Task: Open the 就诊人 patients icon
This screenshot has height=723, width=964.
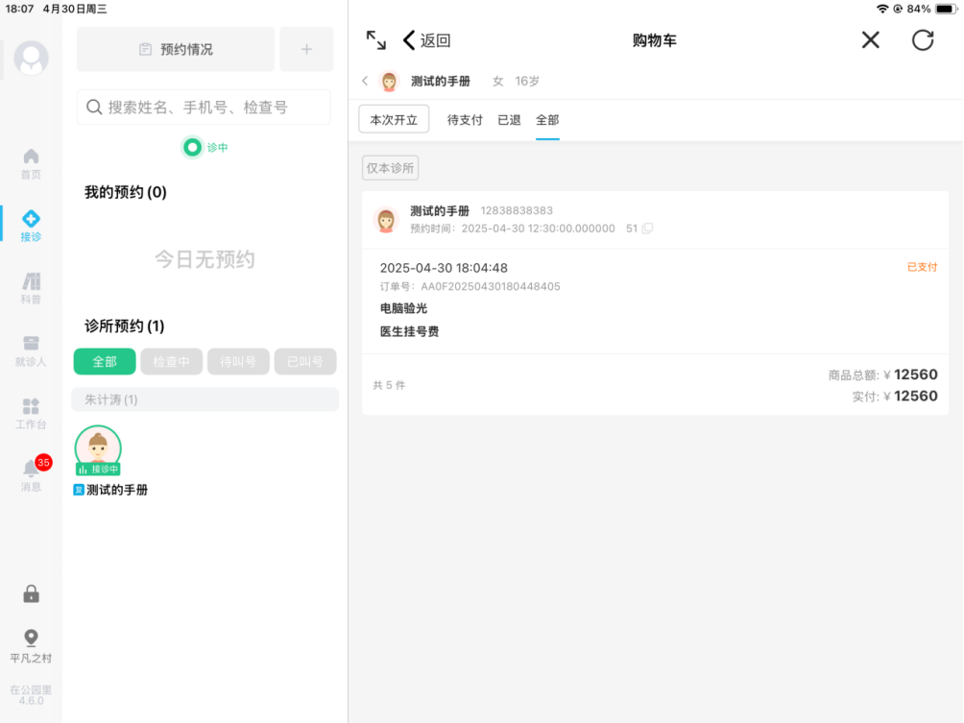Action: coord(31,344)
